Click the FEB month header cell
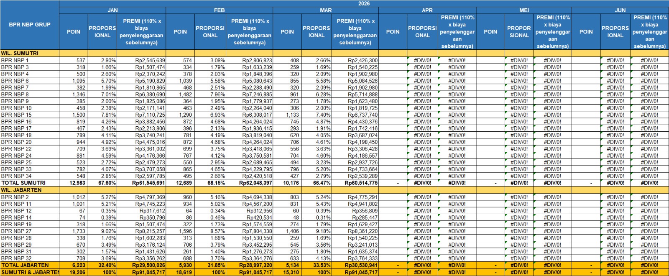The height and width of the screenshot is (276, 669). coord(219,10)
